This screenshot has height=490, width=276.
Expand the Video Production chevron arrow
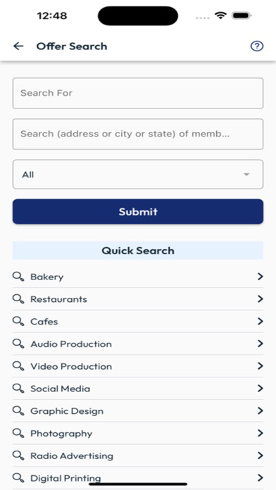coord(260,366)
